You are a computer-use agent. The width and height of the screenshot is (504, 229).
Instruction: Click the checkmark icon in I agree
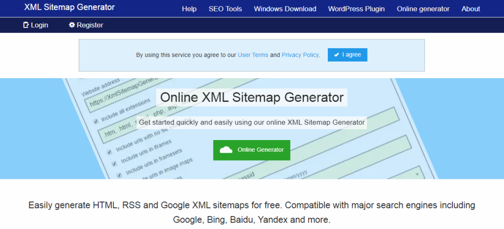(x=337, y=55)
